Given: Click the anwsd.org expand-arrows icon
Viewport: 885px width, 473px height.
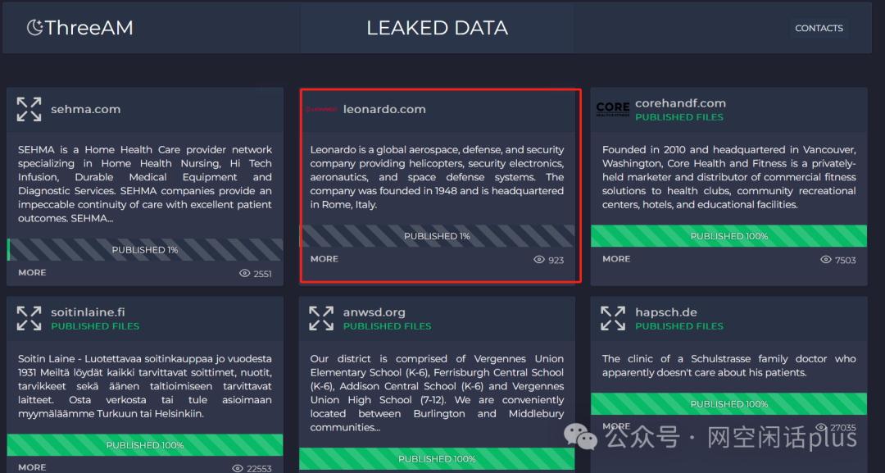Looking at the screenshot, I should point(321,318).
